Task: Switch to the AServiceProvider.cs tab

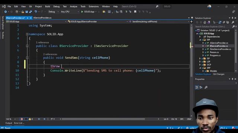Action: point(42,18)
